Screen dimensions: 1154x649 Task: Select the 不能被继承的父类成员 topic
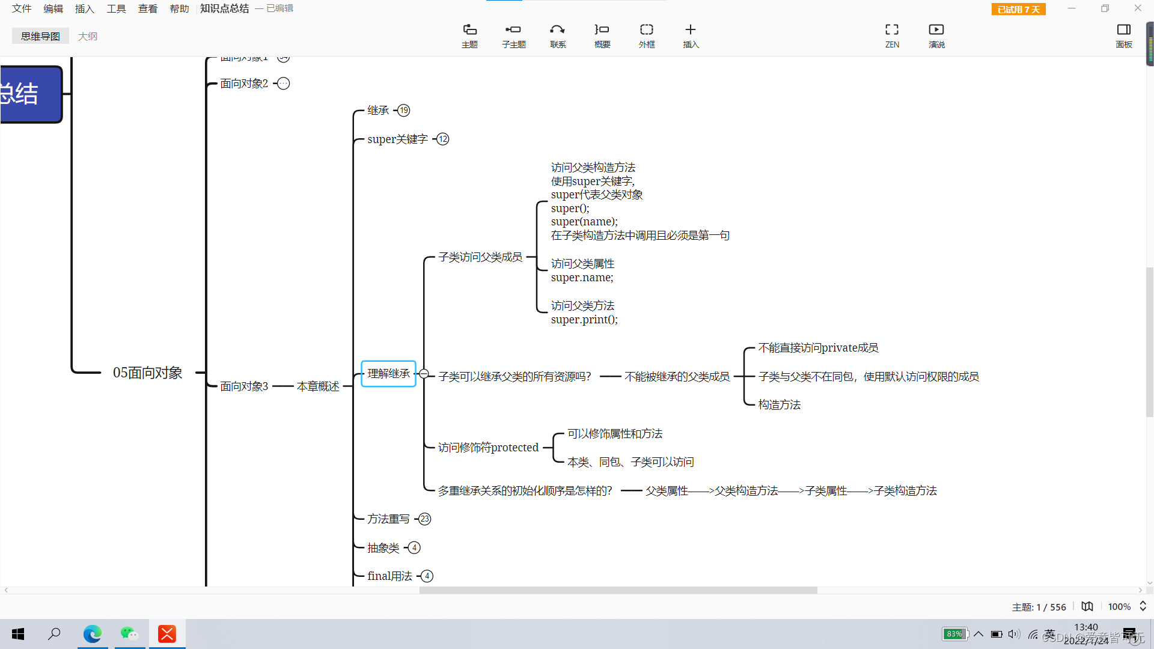[677, 377]
